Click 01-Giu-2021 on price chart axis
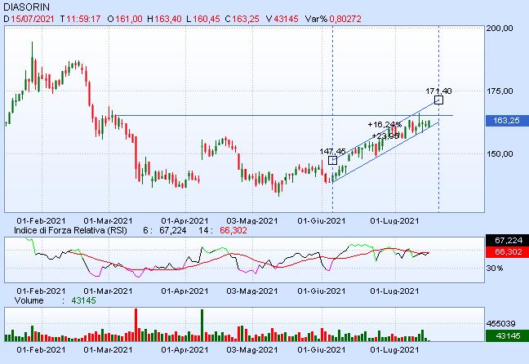Screen dimensions: 529x364 [x=322, y=221]
